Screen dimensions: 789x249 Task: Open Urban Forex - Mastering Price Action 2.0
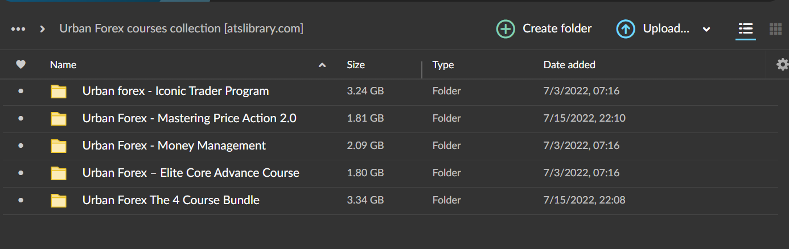[x=189, y=118]
